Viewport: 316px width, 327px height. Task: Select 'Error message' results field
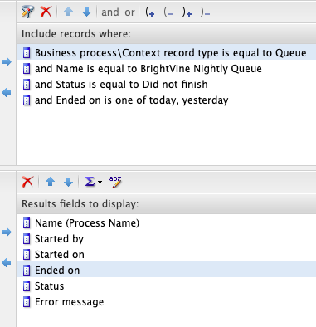[167, 301]
